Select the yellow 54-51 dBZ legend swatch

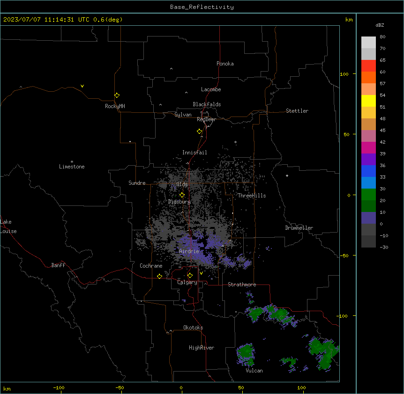coord(368,101)
